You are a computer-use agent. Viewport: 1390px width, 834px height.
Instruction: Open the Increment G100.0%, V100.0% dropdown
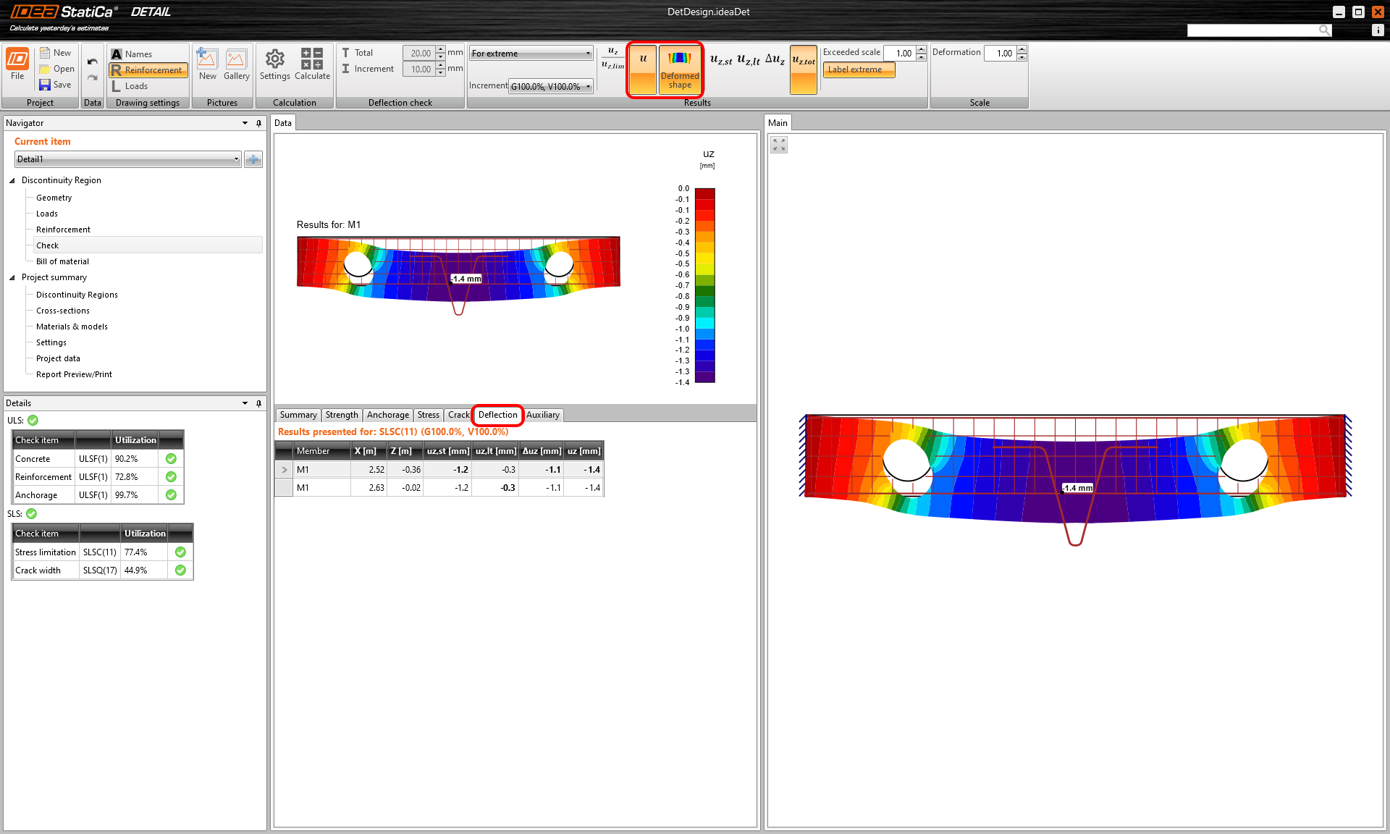(550, 86)
